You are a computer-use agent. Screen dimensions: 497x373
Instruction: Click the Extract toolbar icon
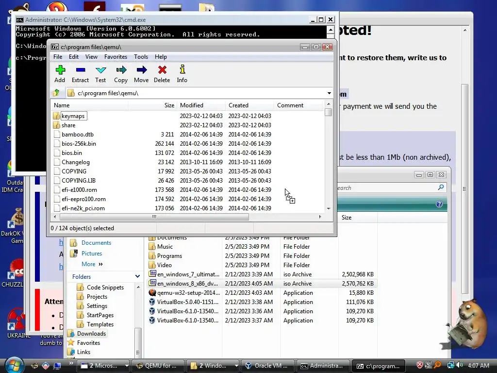click(80, 74)
